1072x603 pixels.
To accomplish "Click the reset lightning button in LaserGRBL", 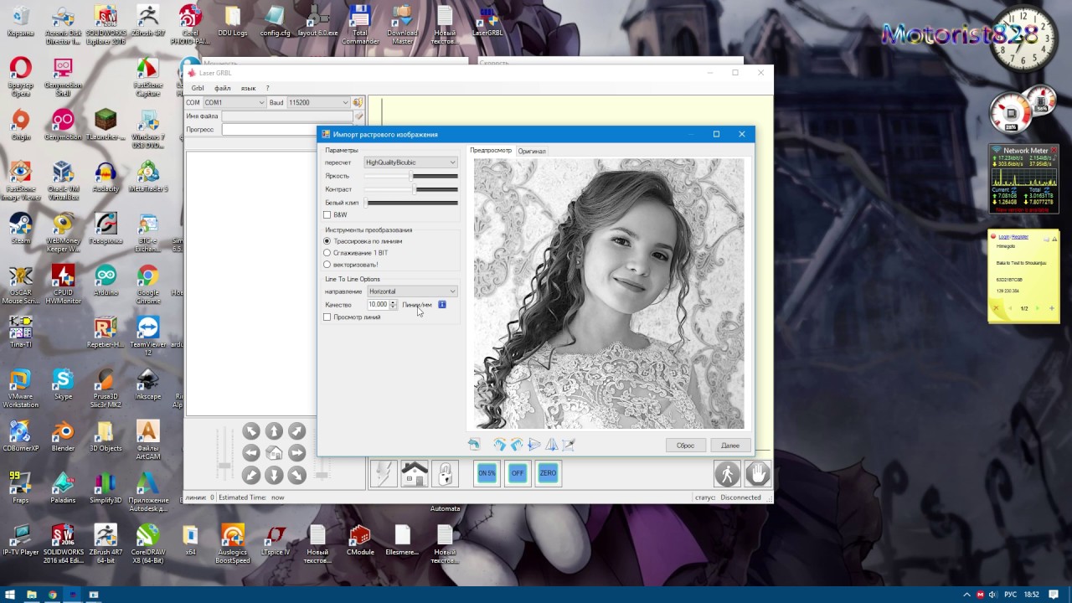I will [x=384, y=473].
